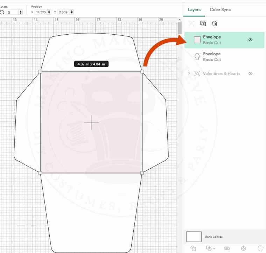Click the Contour icon at panel bottom
Viewport: 266px width, 253px height.
pyautogui.click(x=260, y=248)
